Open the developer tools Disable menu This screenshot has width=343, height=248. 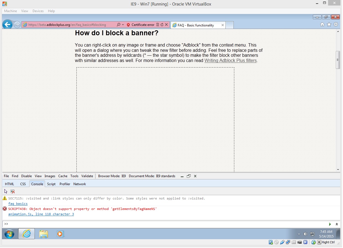coord(26,176)
